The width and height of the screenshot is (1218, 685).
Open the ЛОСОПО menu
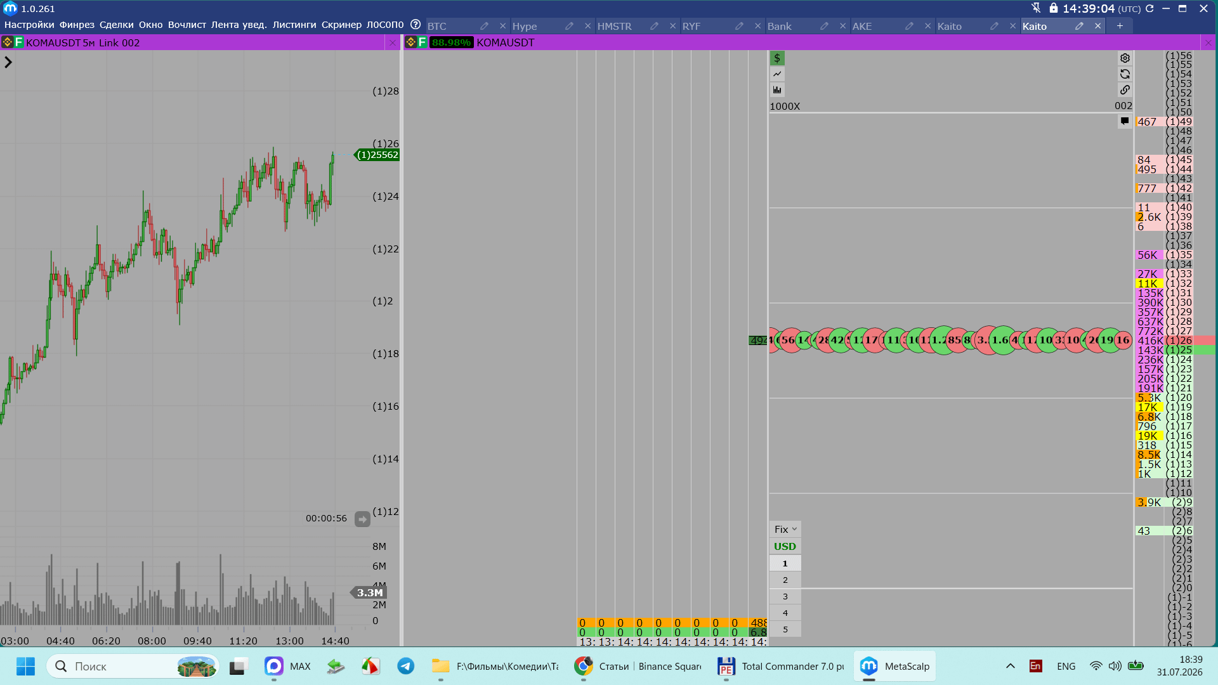(x=385, y=25)
